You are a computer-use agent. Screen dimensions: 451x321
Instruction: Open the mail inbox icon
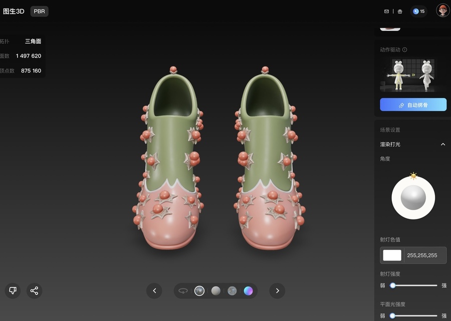tap(386, 11)
